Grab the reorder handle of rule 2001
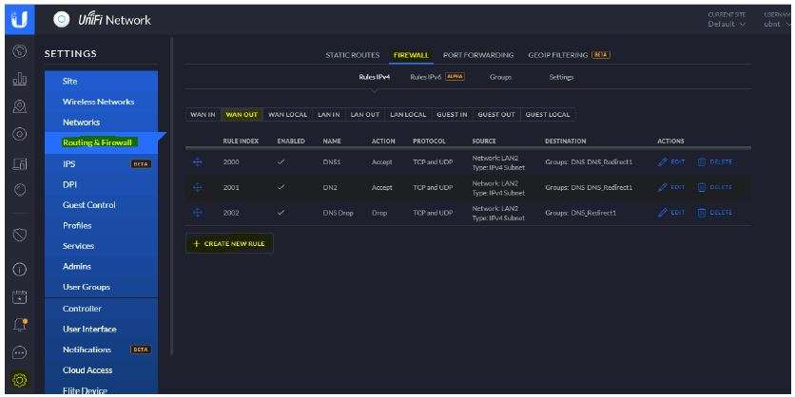The width and height of the screenshot is (795, 397). click(x=198, y=187)
